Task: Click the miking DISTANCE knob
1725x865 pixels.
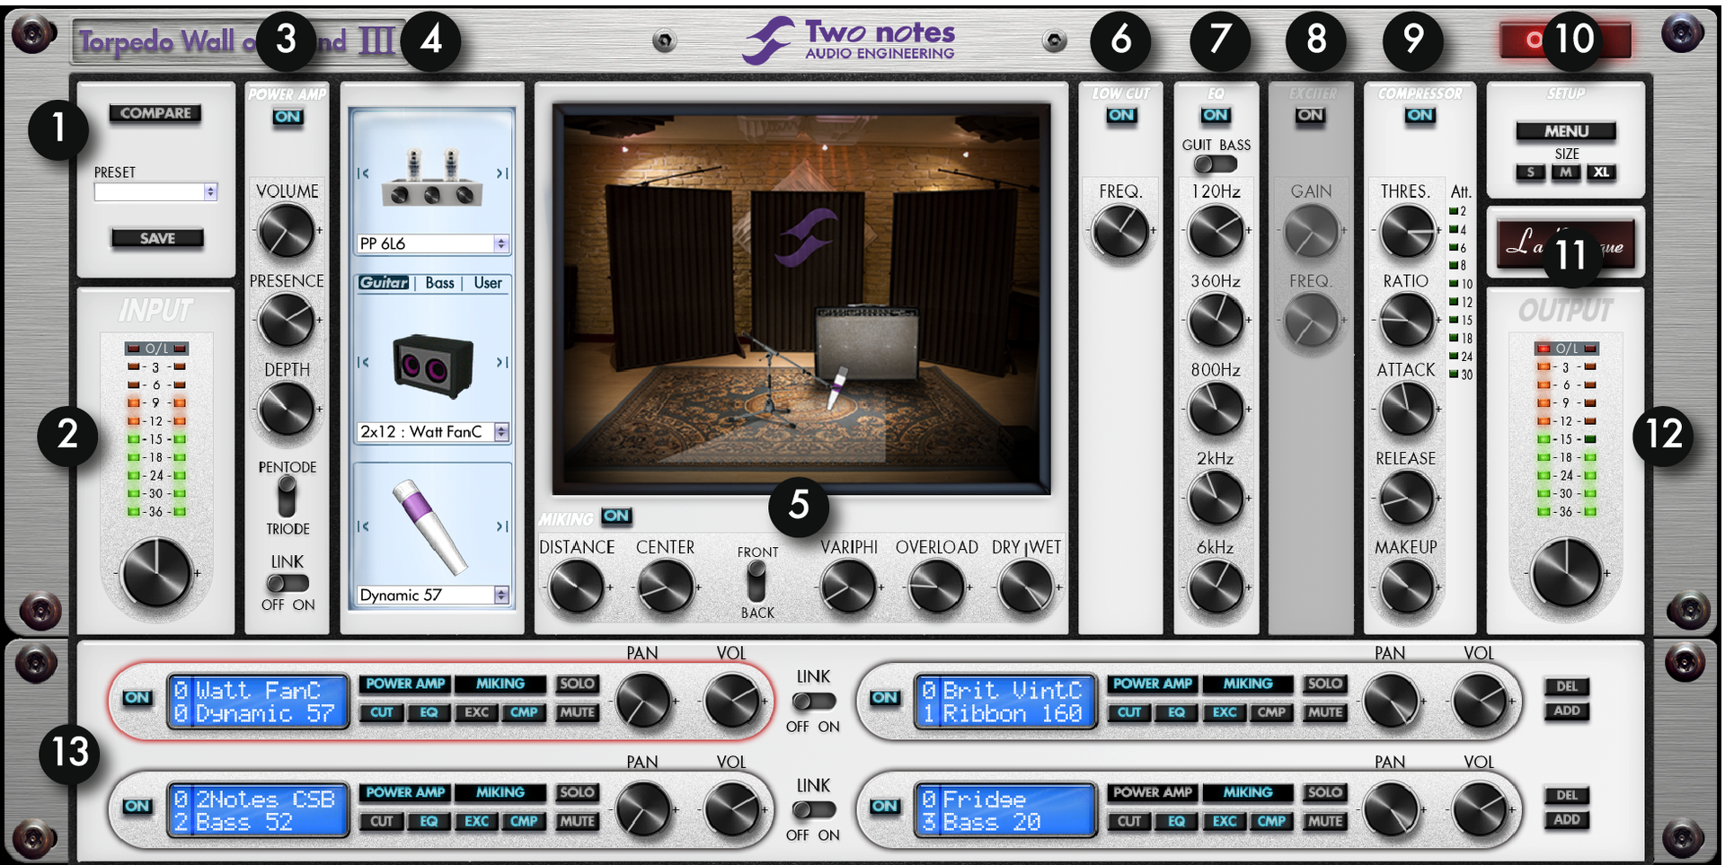Action: [576, 587]
